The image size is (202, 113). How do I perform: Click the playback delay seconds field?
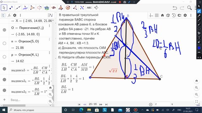(x=162, y=104)
